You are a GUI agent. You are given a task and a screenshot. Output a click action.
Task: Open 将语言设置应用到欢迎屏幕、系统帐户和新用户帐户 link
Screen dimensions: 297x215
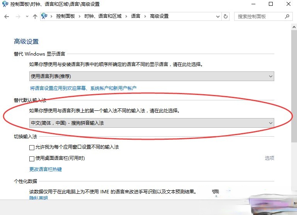pyautogui.click(x=83, y=88)
